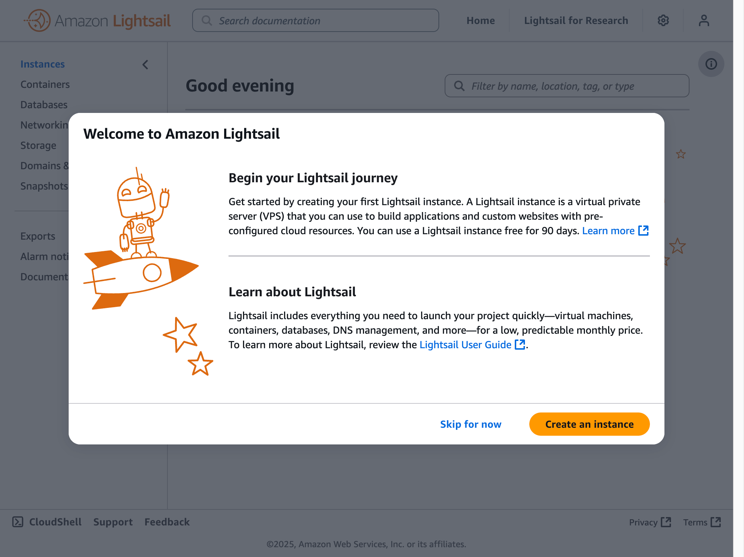The height and width of the screenshot is (557, 744).
Task: Select Databases in the sidebar
Action: (x=44, y=105)
